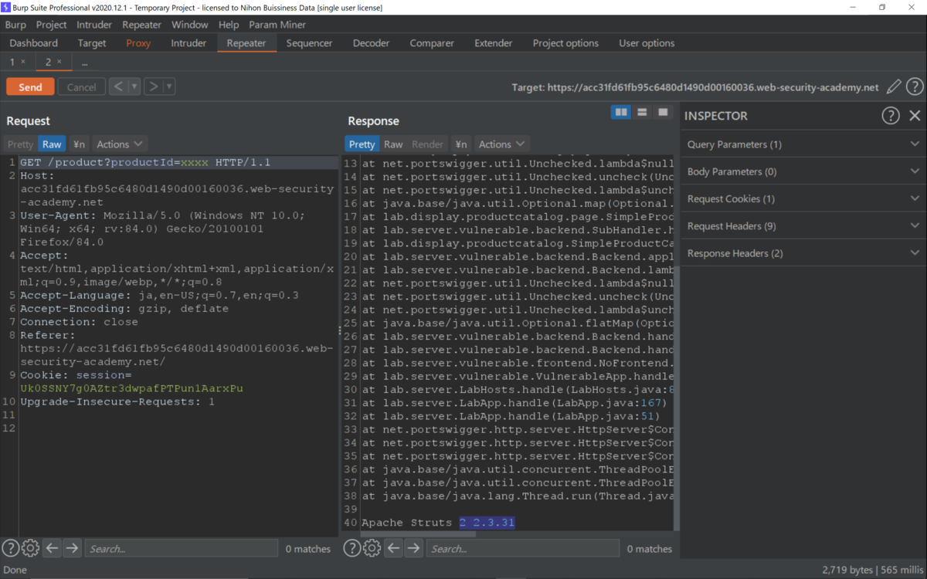
Task: Open Actions dropdown in Response pane
Action: pos(501,144)
